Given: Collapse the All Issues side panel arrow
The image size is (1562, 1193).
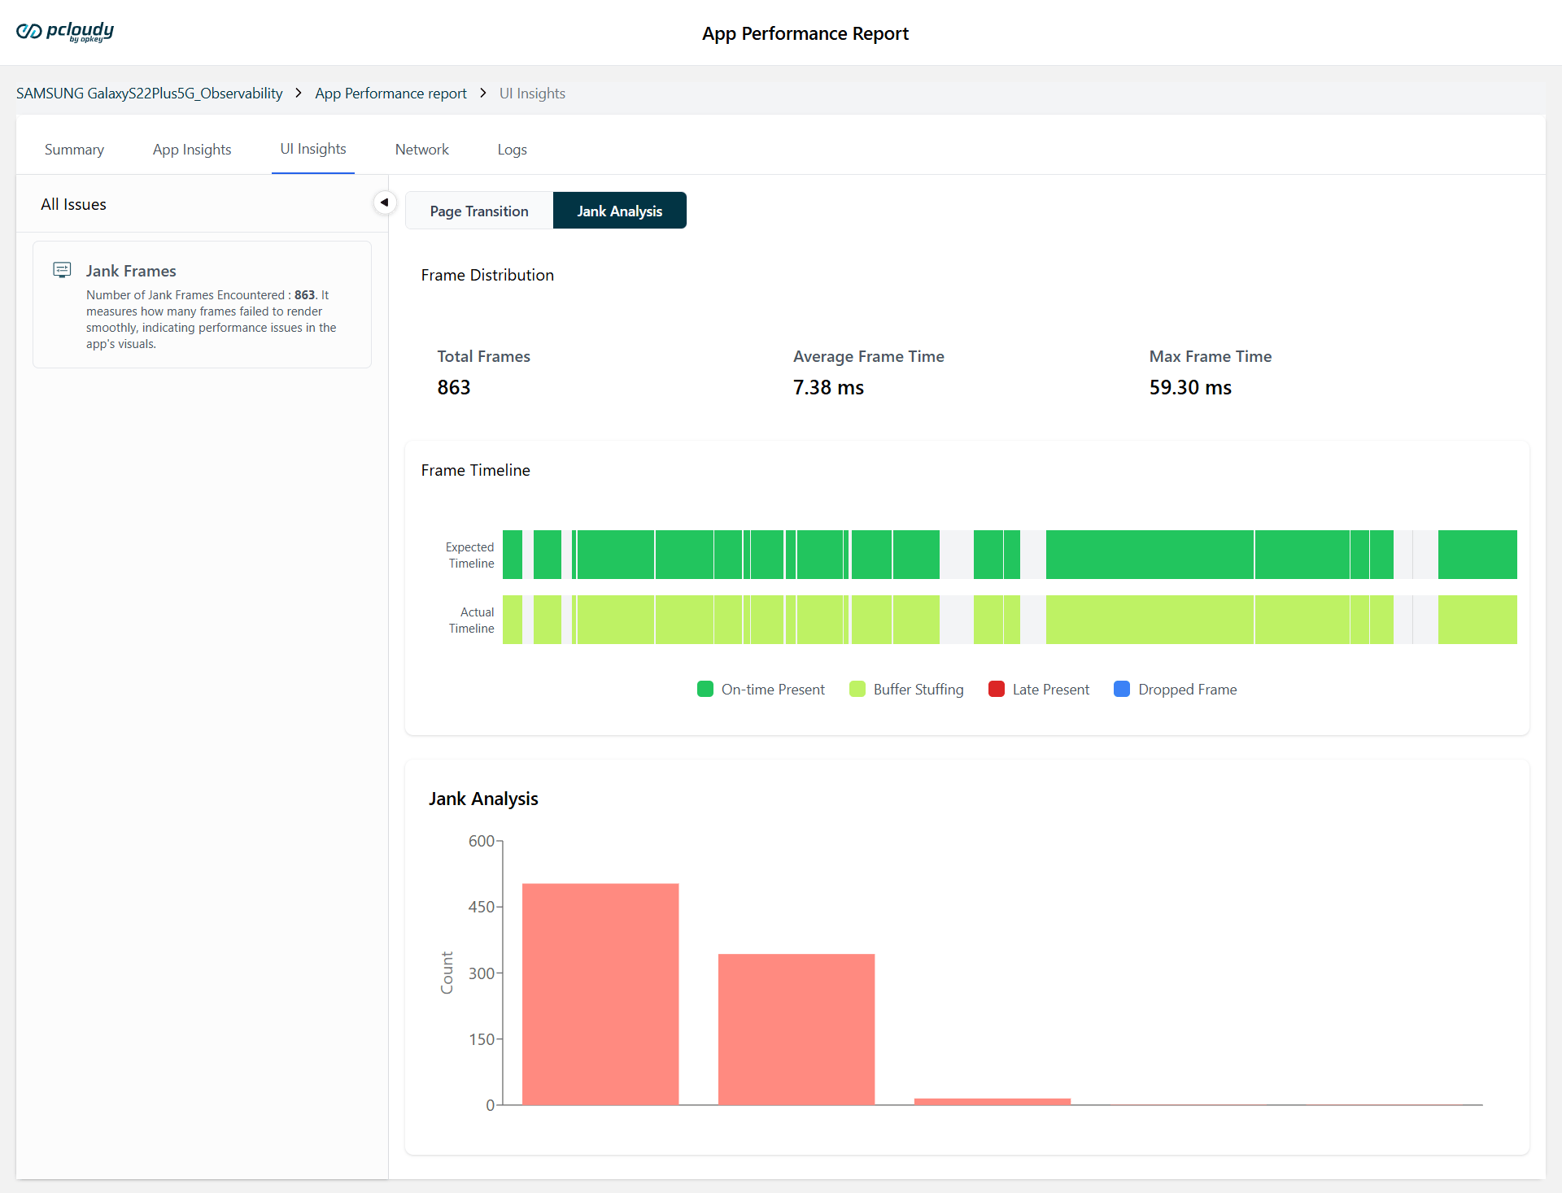Looking at the screenshot, I should 384,202.
